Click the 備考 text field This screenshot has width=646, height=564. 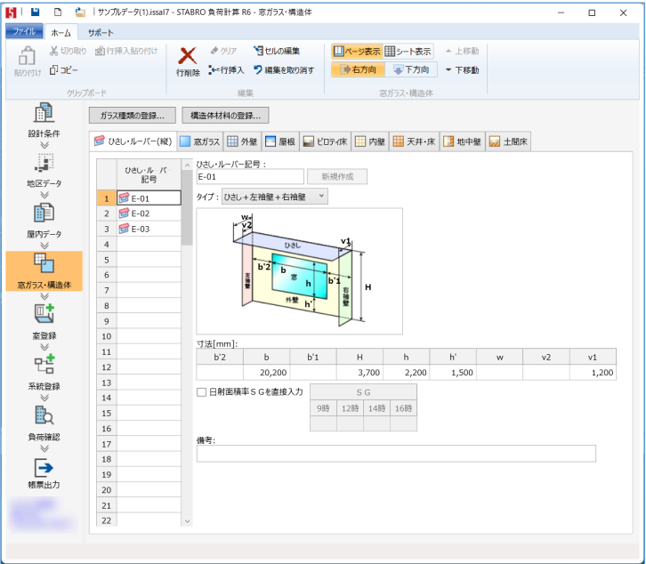pyautogui.click(x=395, y=454)
